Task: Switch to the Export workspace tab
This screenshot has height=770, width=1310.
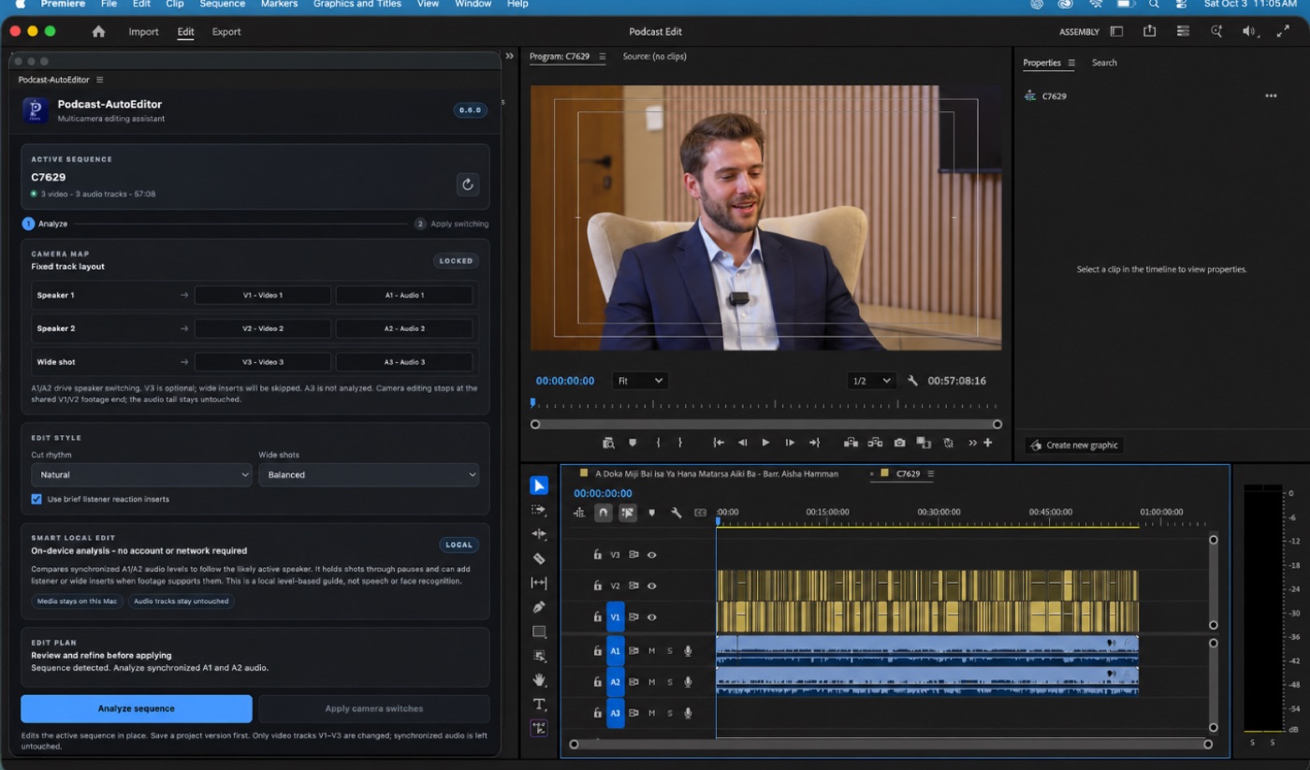Action: pos(226,32)
